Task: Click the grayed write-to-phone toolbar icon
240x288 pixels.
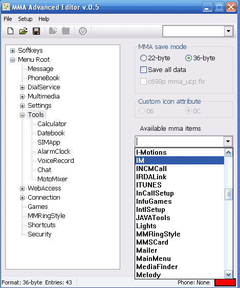Action: tap(66, 31)
